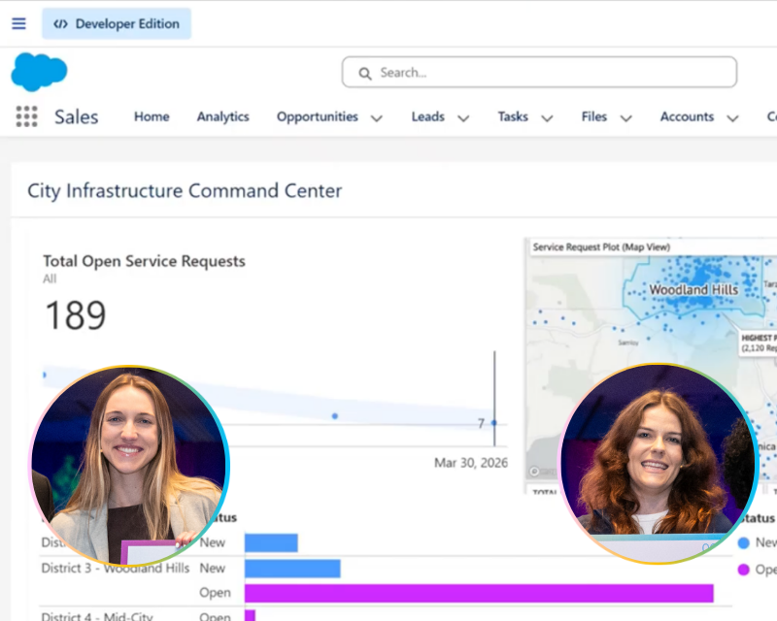The image size is (777, 621).
Task: Click the Service Request Plot map title
Action: [601, 247]
